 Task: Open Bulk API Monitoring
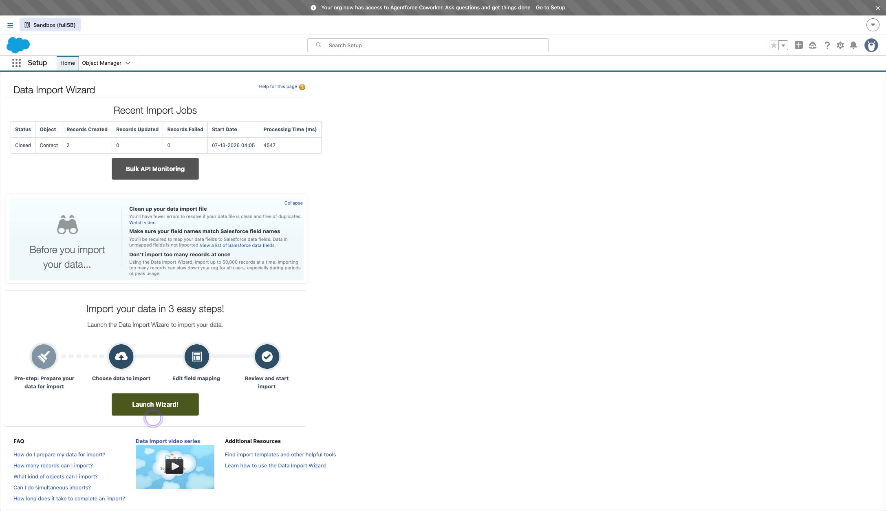[x=155, y=169]
